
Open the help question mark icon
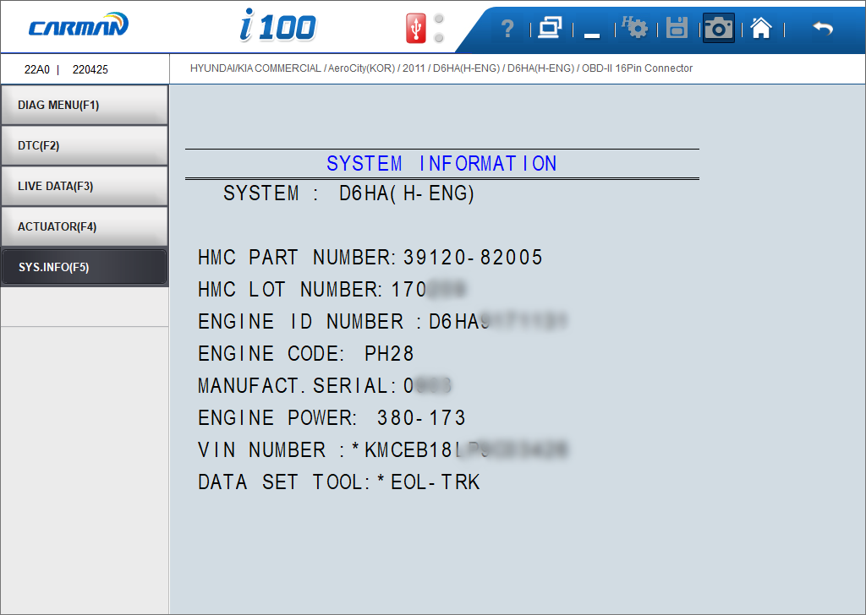507,28
